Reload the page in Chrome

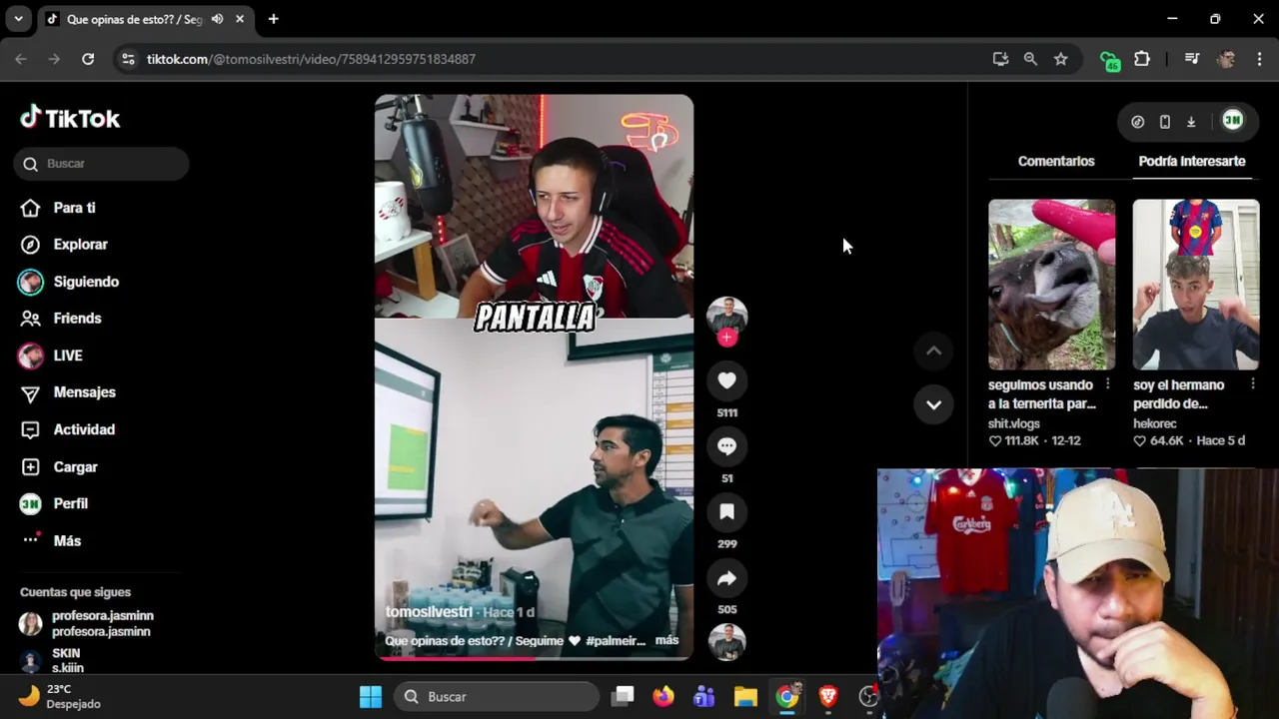tap(88, 59)
